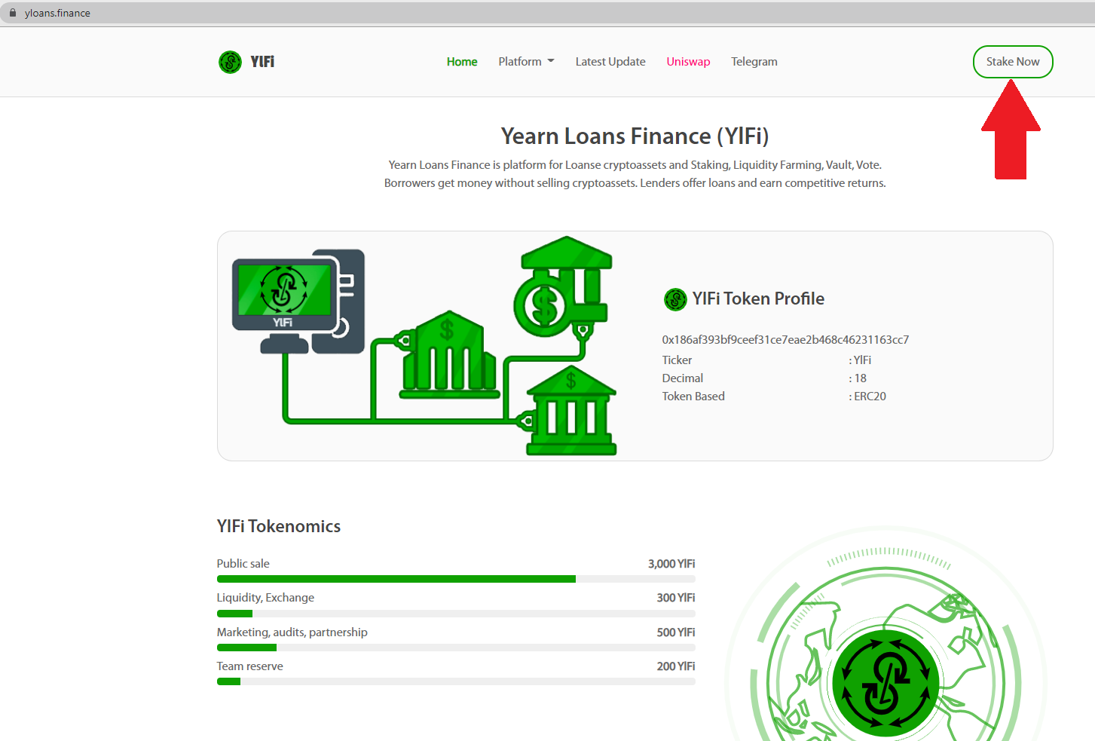1095x741 pixels.
Task: Click the Marketing, audits, partnership progress bar
Action: point(456,648)
